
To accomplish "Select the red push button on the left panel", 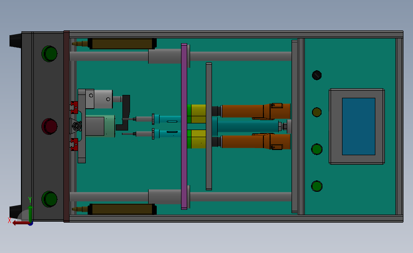I will (50, 126).
